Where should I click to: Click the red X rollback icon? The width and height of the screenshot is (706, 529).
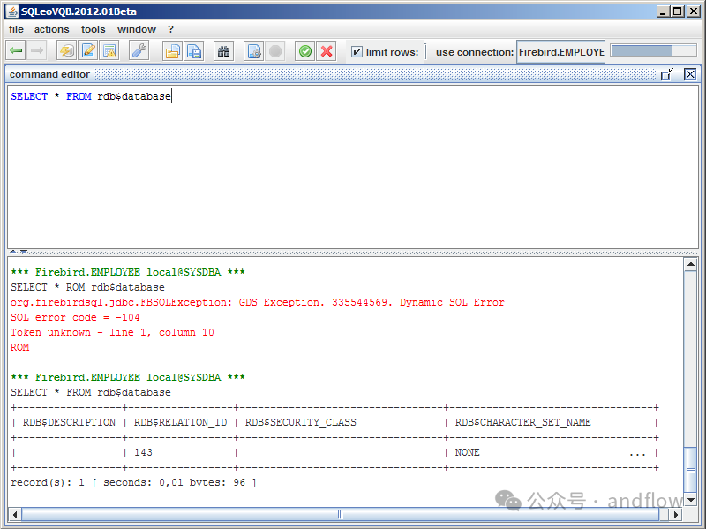click(327, 51)
